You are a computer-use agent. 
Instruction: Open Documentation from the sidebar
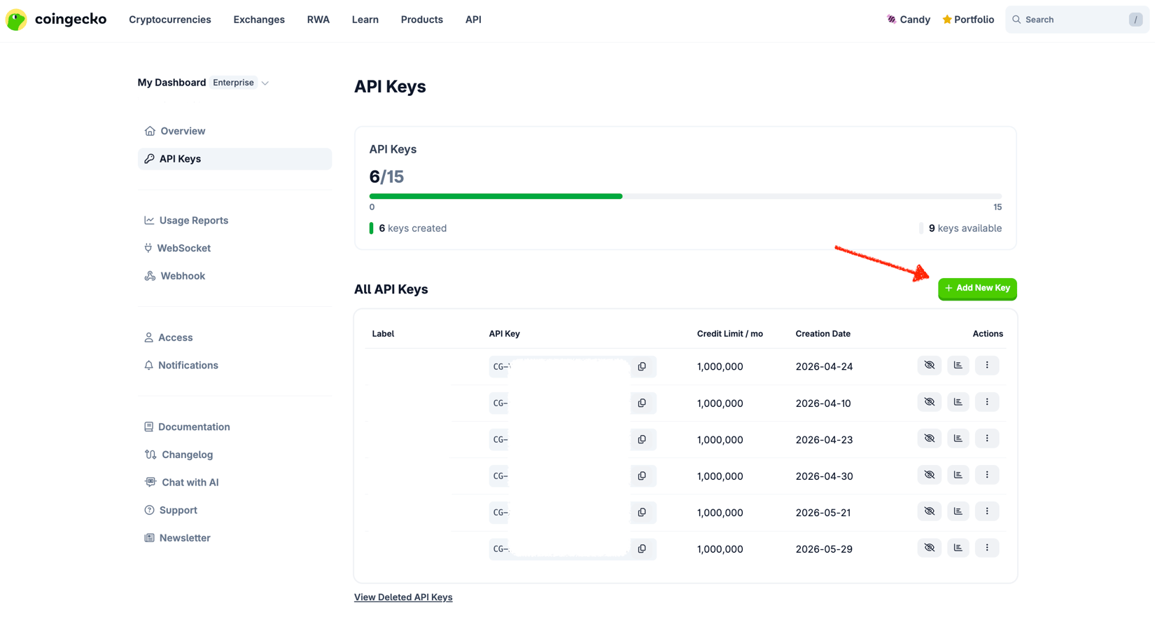pos(187,427)
